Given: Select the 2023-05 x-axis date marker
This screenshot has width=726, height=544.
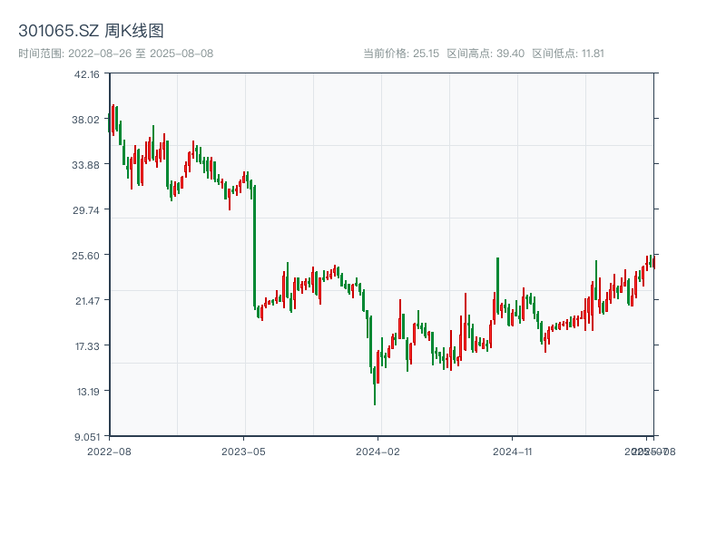Looking at the screenshot, I should pos(244,451).
